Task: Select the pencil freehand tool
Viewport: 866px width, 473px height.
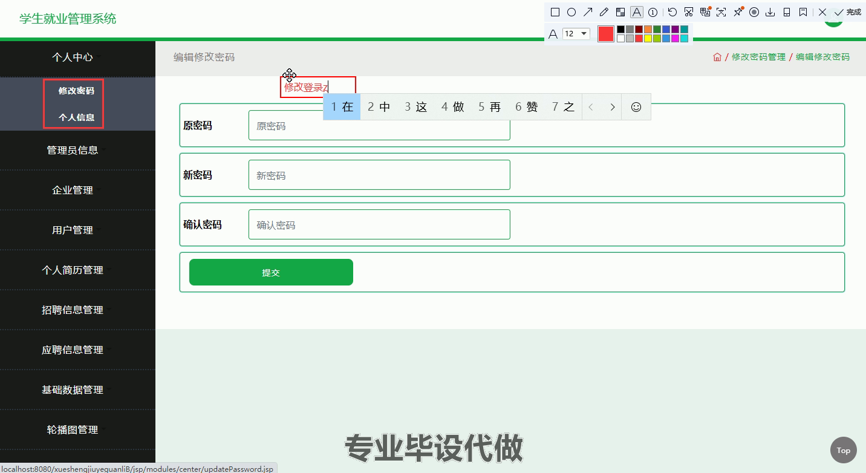Action: [x=604, y=12]
